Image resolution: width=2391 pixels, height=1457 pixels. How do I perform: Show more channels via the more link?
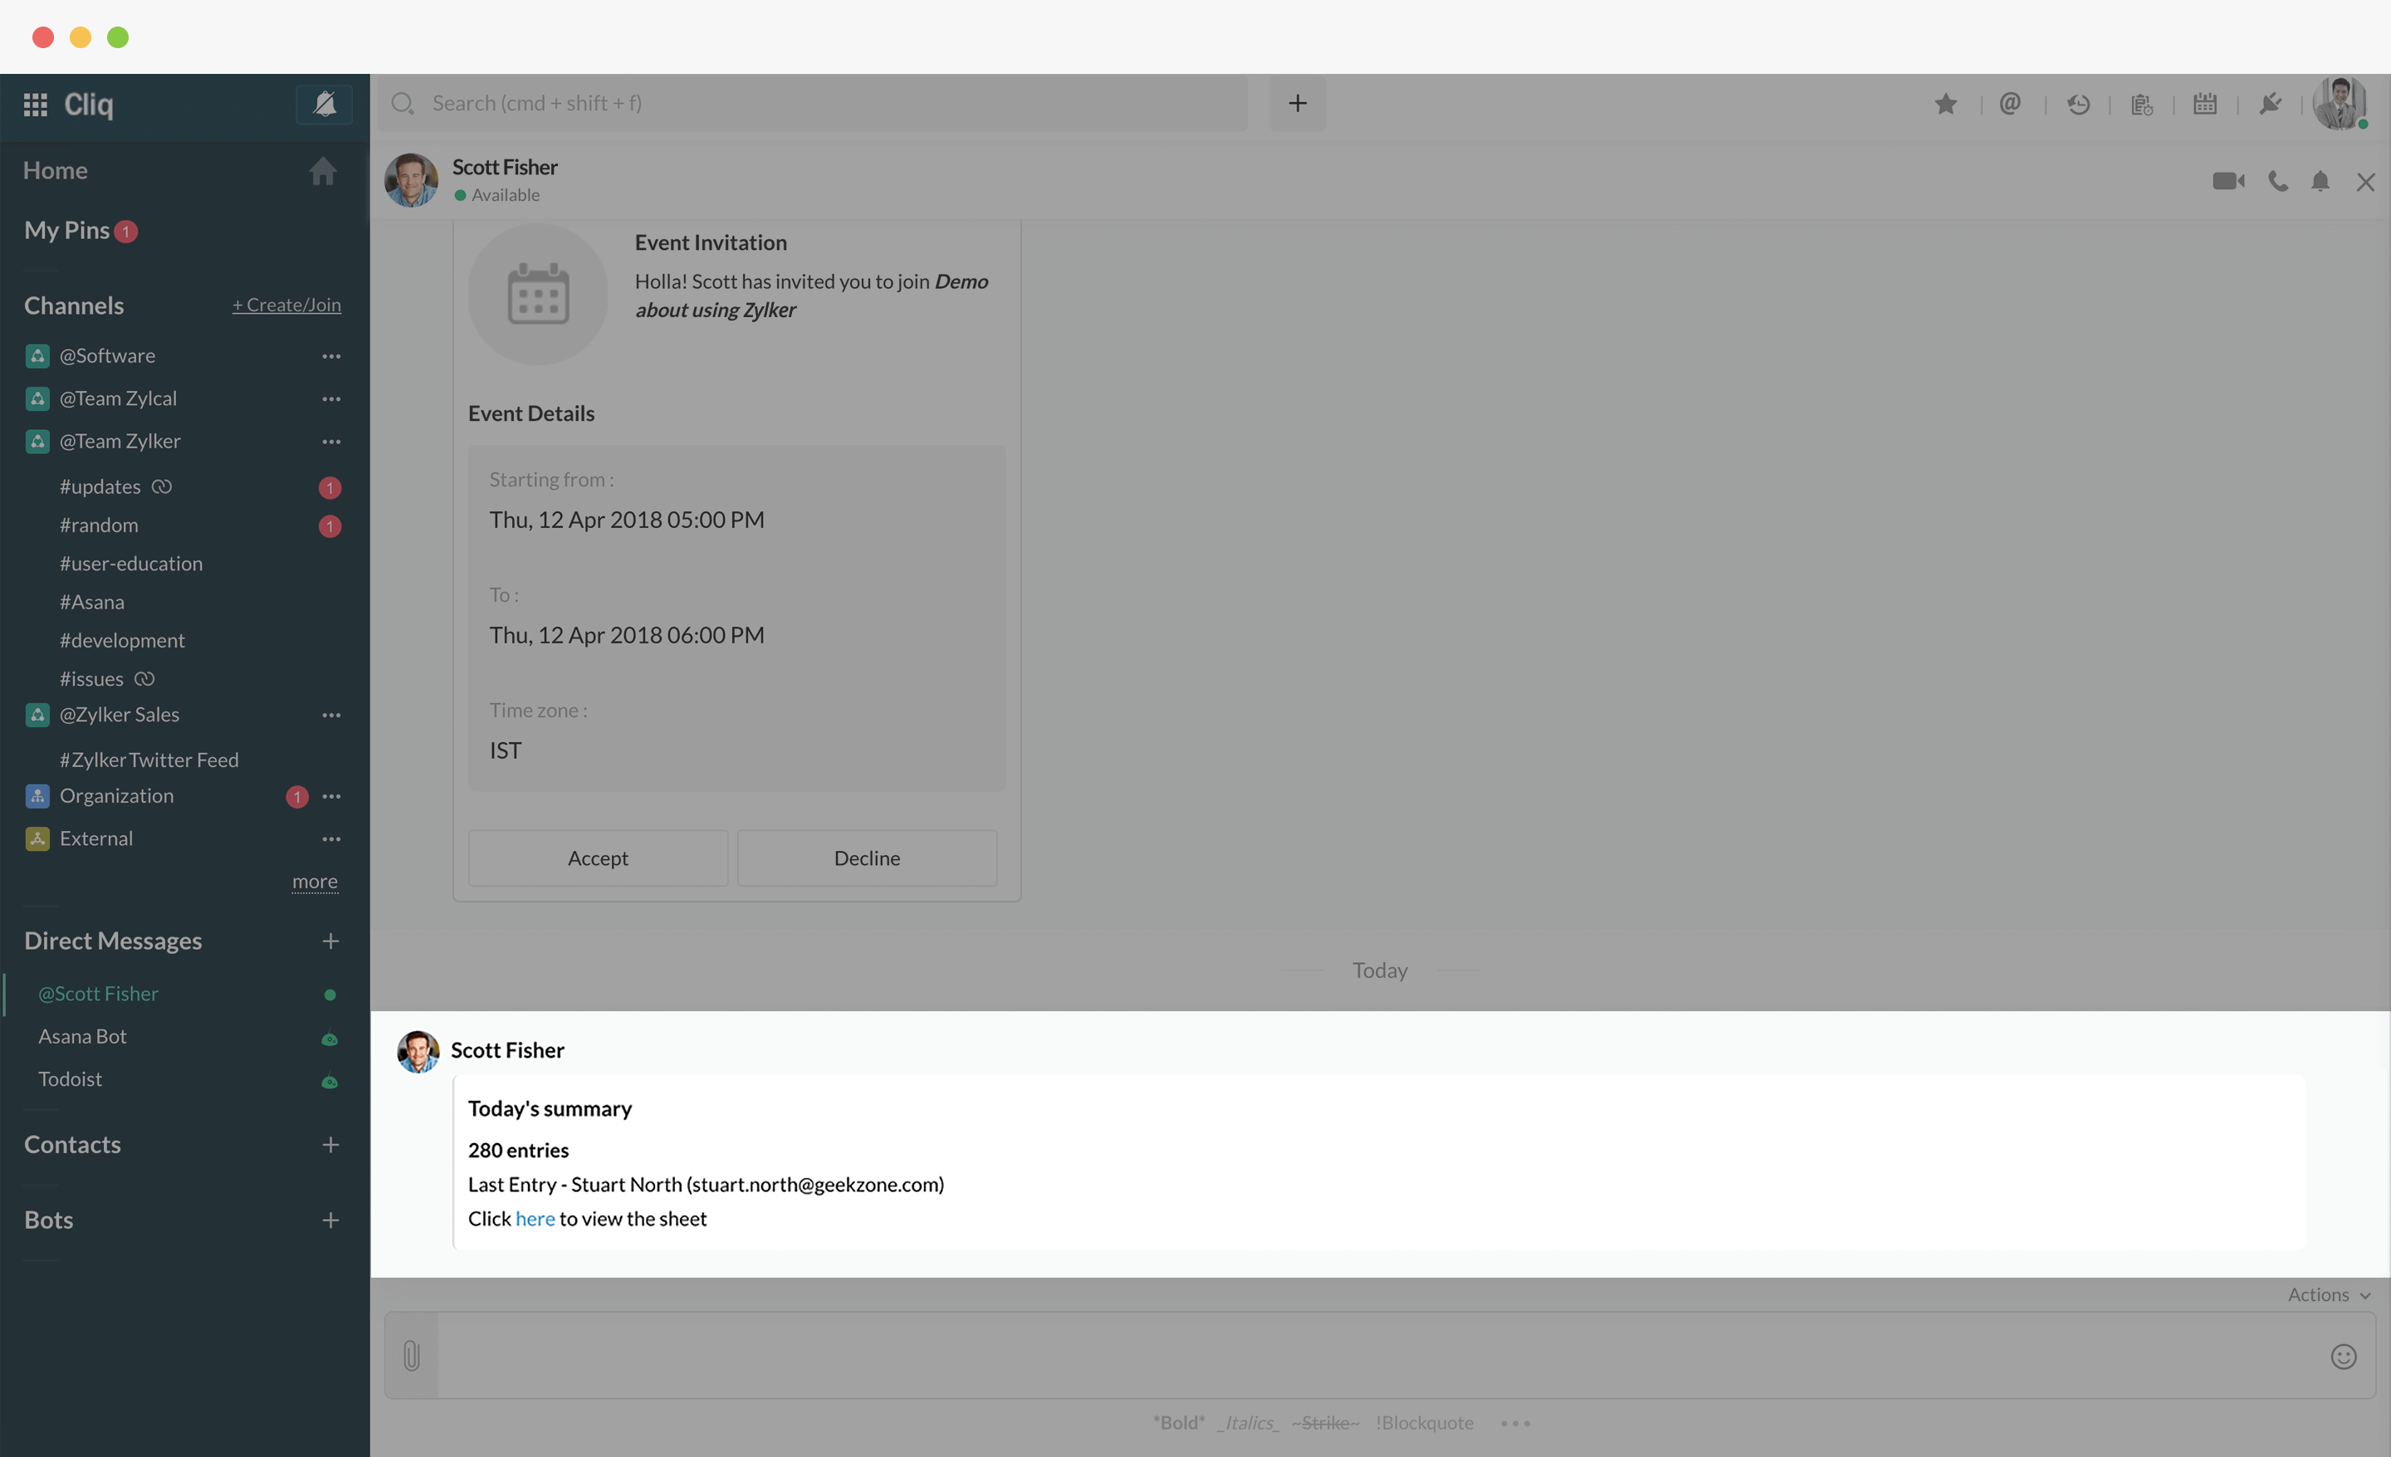(315, 881)
